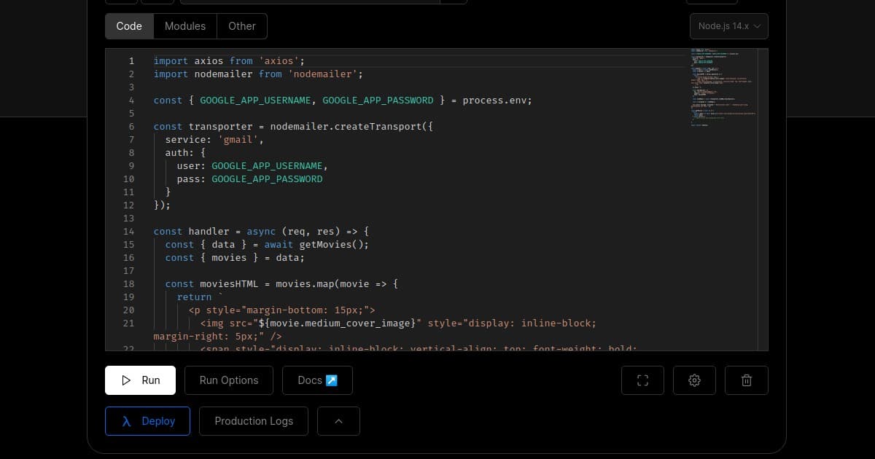Click line number 14 in the gutter

[128, 231]
